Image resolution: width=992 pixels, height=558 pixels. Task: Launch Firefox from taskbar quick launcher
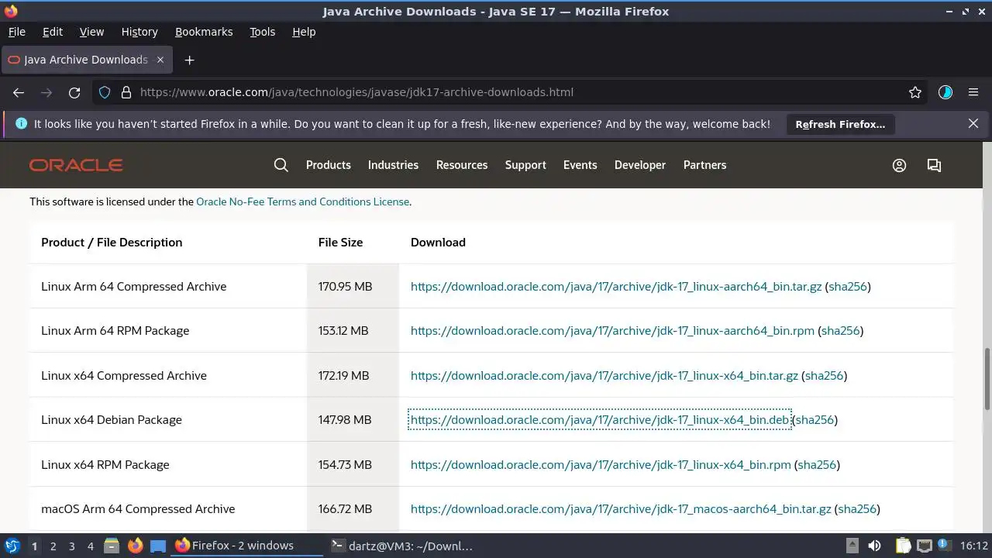point(135,546)
